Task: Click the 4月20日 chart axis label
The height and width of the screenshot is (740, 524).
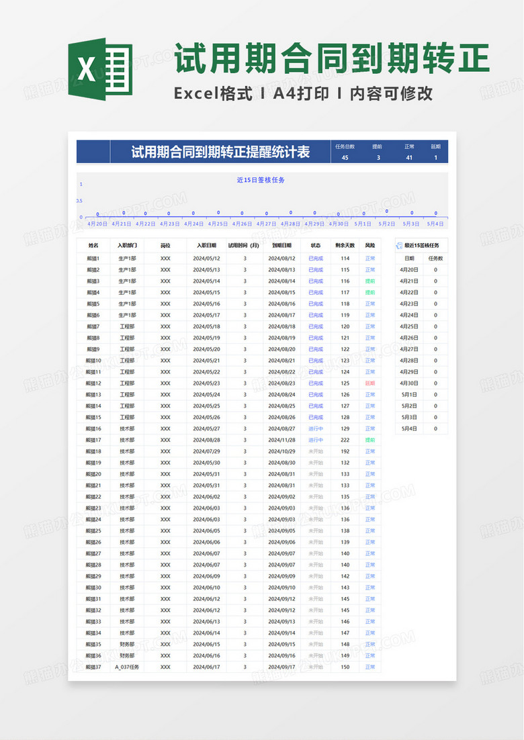Action: click(x=97, y=224)
